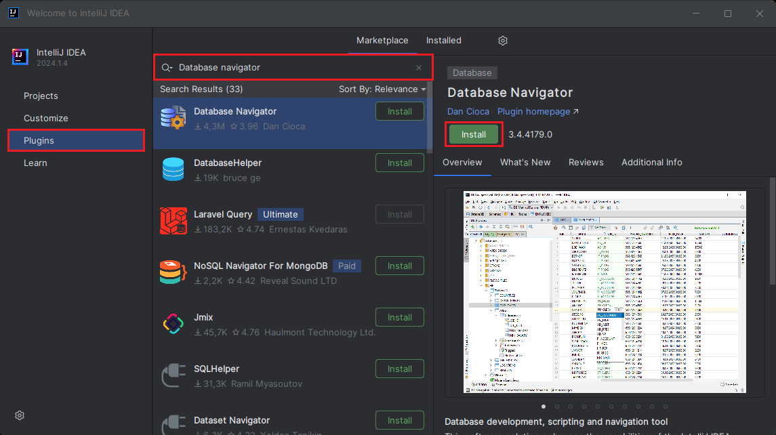Screen dimensions: 776x435
Task: Click the Jmix plugin icon
Action: [x=173, y=324]
